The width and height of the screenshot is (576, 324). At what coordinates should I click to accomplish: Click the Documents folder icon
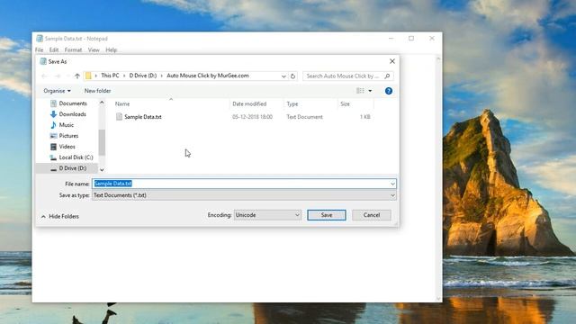pyautogui.click(x=53, y=103)
